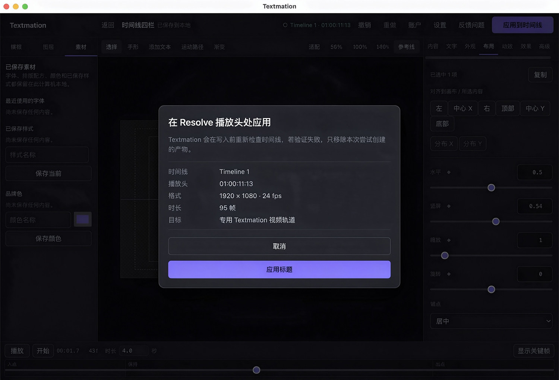This screenshot has width=559, height=380.
Task: Toggle the 竖屏 keyframe diamond
Action: point(449,206)
